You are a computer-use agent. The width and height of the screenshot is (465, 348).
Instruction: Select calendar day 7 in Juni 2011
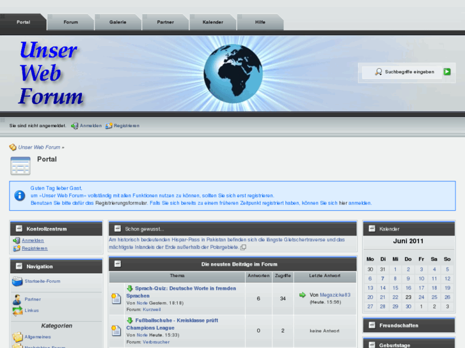pyautogui.click(x=382, y=278)
